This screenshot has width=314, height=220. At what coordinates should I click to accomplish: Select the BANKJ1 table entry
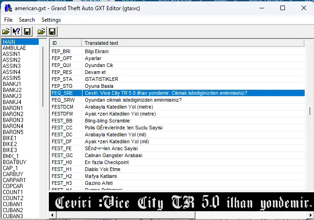[12, 84]
